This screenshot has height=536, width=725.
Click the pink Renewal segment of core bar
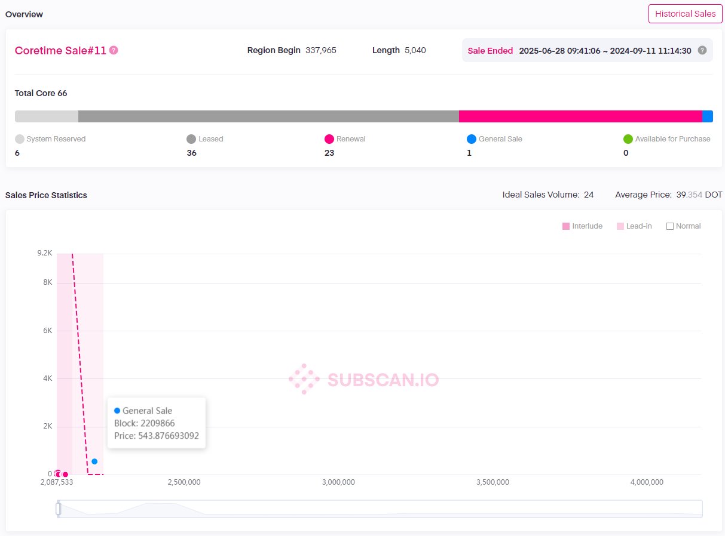click(x=580, y=116)
